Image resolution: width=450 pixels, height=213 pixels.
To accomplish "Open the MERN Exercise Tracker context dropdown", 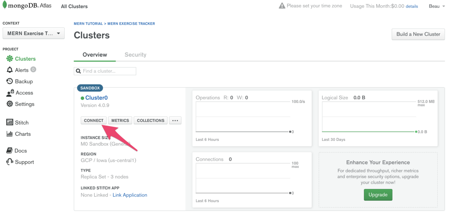I will point(33,33).
